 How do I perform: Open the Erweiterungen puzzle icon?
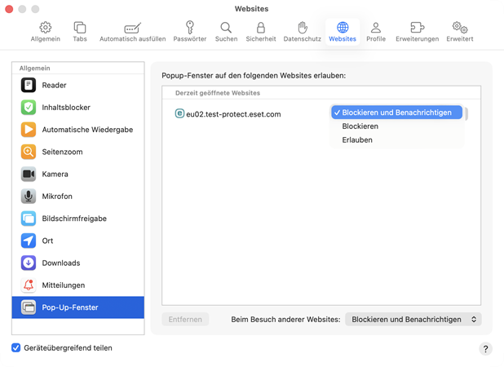pyautogui.click(x=418, y=28)
